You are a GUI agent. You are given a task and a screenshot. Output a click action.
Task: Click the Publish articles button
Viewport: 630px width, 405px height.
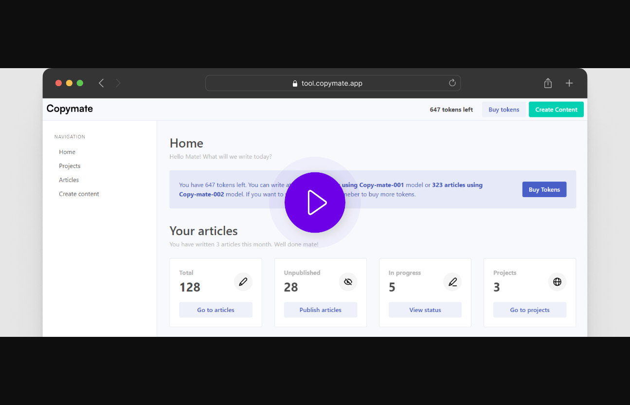click(320, 310)
